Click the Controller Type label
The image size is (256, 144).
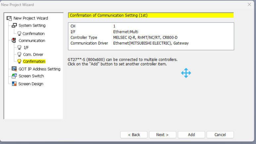(84, 37)
